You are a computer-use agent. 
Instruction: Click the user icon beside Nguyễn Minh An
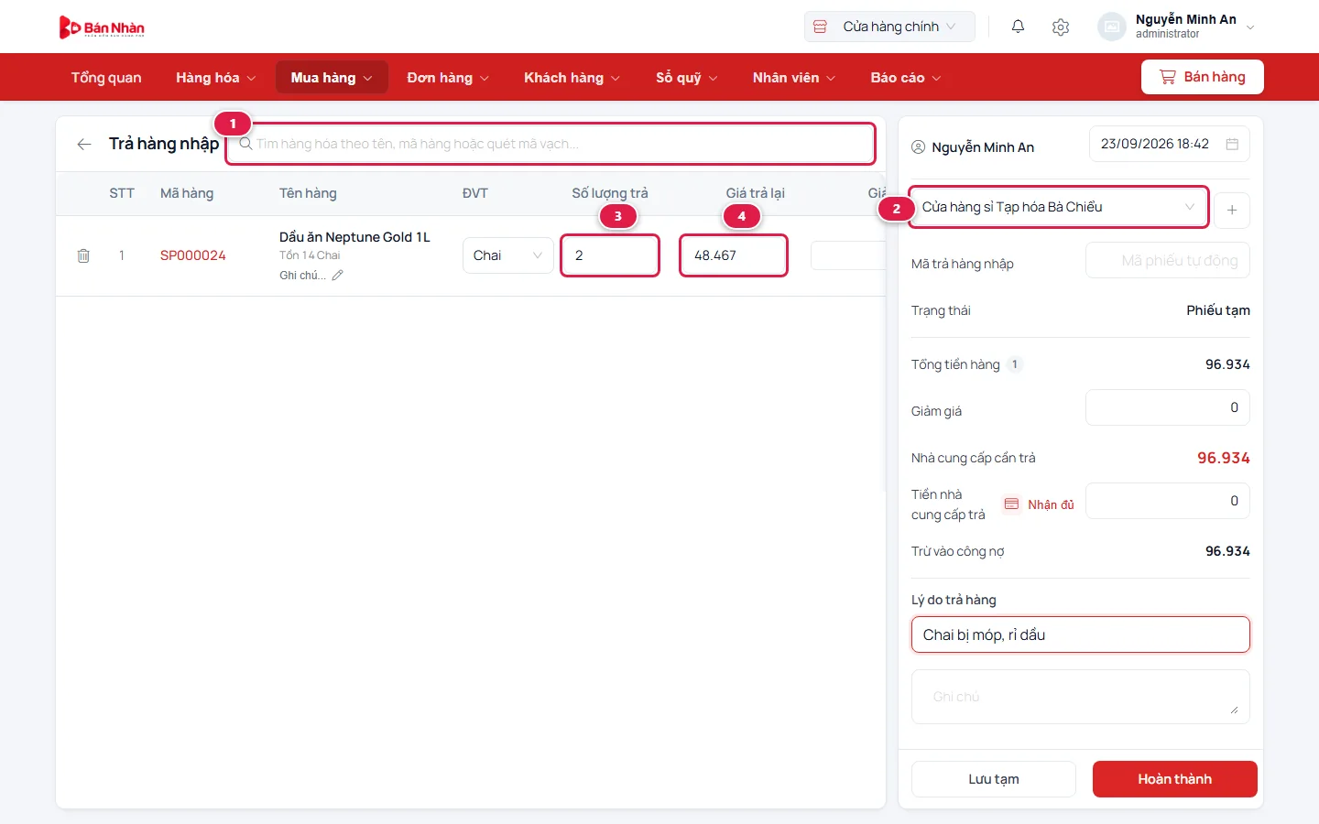919,147
